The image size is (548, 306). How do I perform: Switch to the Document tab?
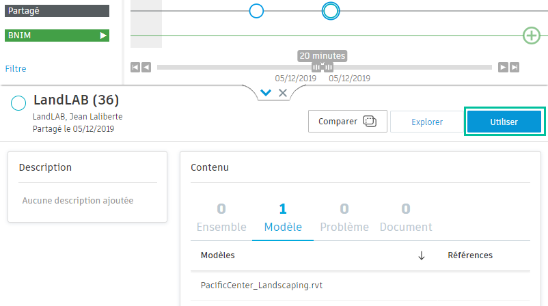pos(406,218)
